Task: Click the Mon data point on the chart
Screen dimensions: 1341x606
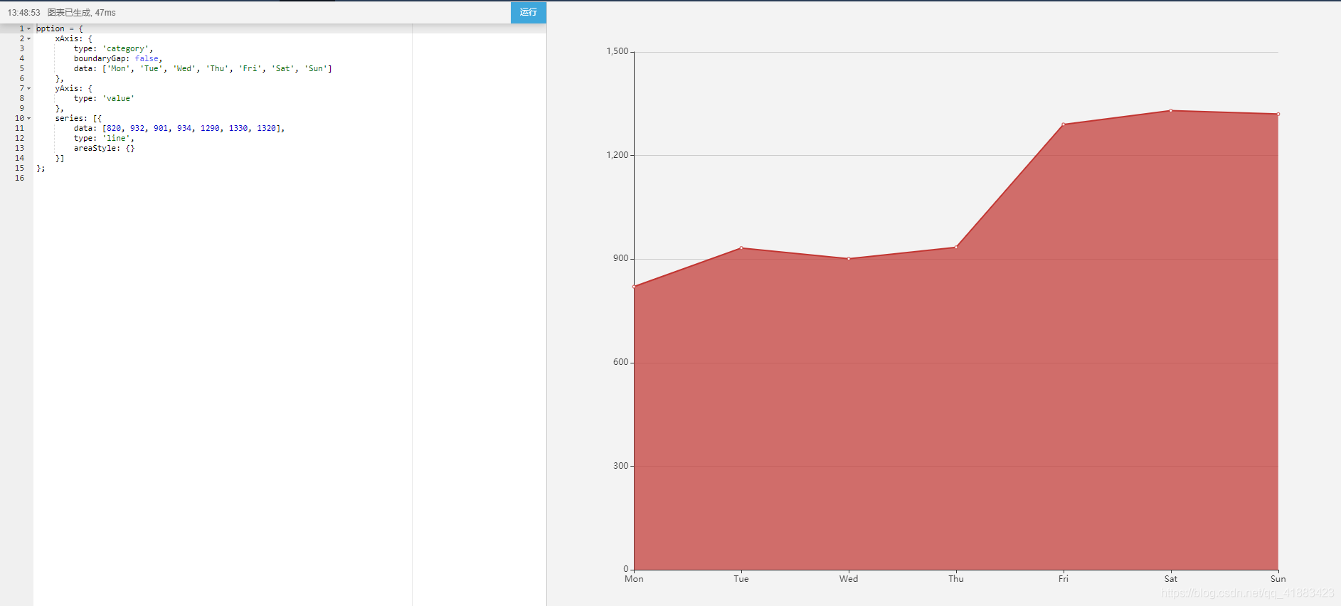Action: point(634,287)
